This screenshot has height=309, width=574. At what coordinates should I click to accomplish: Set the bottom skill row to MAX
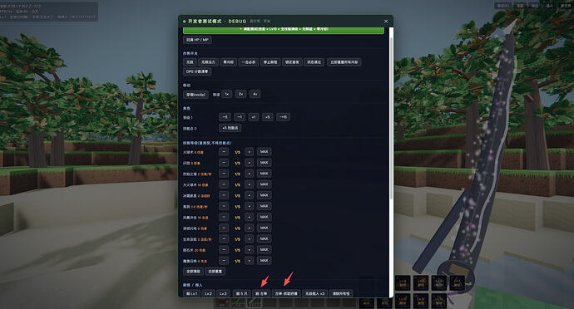click(264, 261)
